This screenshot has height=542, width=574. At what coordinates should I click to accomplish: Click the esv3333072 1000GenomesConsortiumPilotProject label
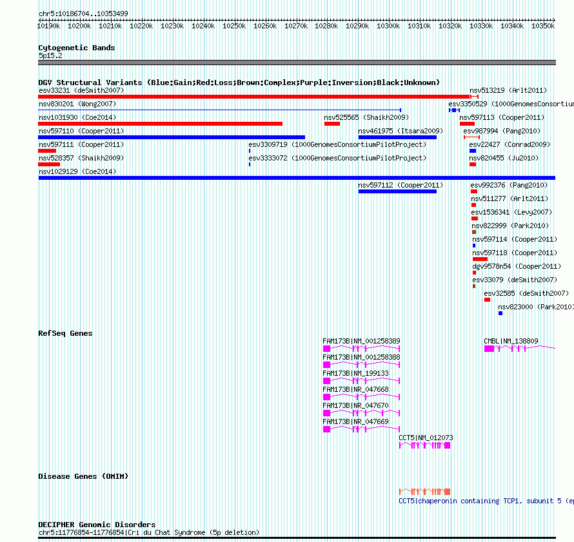[337, 158]
